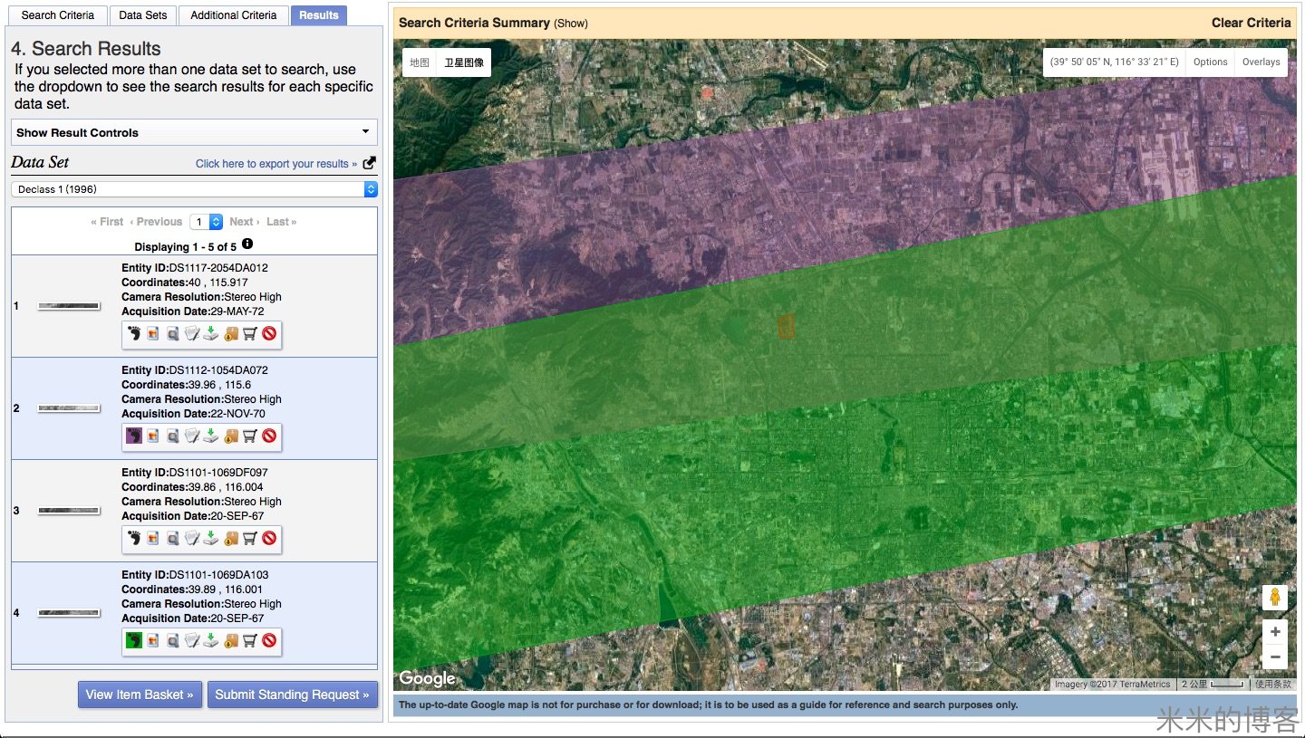Go to the Search Criteria tab
This screenshot has height=738, width=1305.
[57, 15]
